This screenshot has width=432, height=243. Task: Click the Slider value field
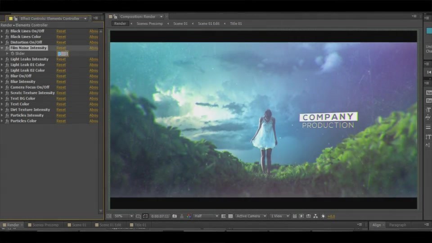pos(63,54)
